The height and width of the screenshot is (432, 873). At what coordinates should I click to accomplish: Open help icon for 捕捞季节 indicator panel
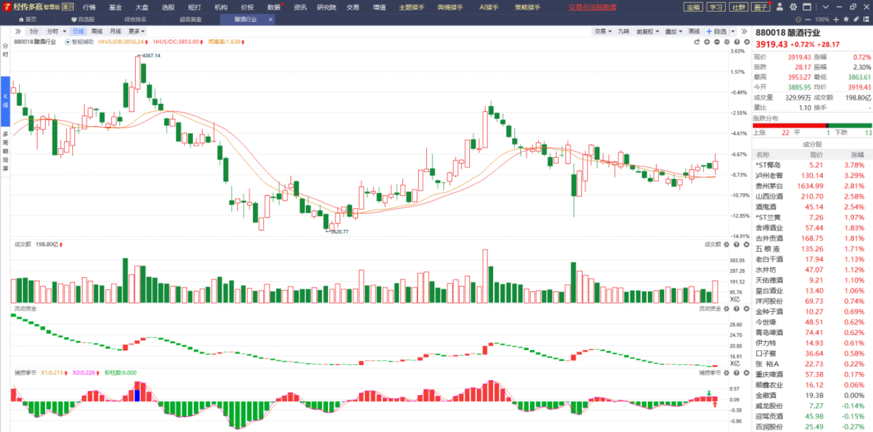(735, 373)
